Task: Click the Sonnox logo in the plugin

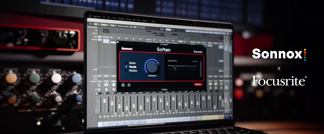Action: pos(127,49)
